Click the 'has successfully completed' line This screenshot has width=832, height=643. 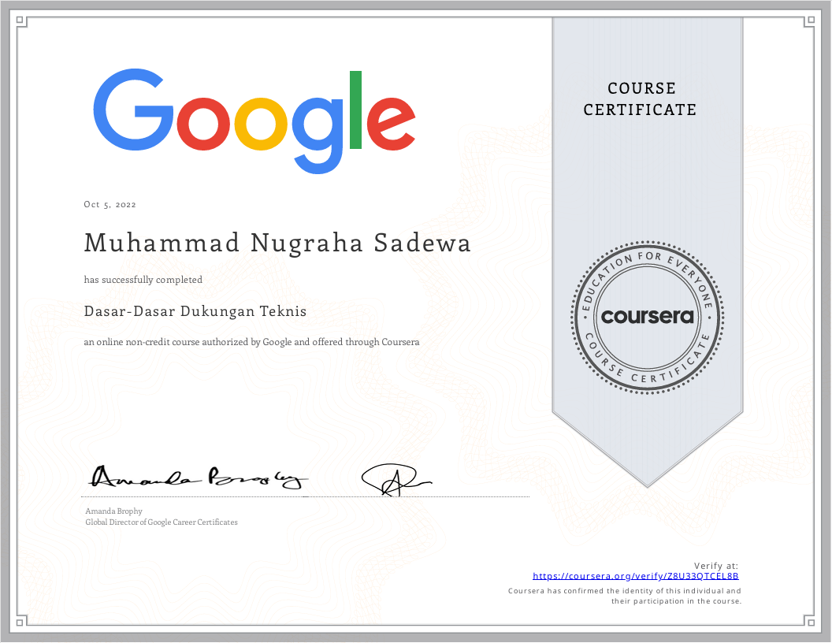point(143,279)
